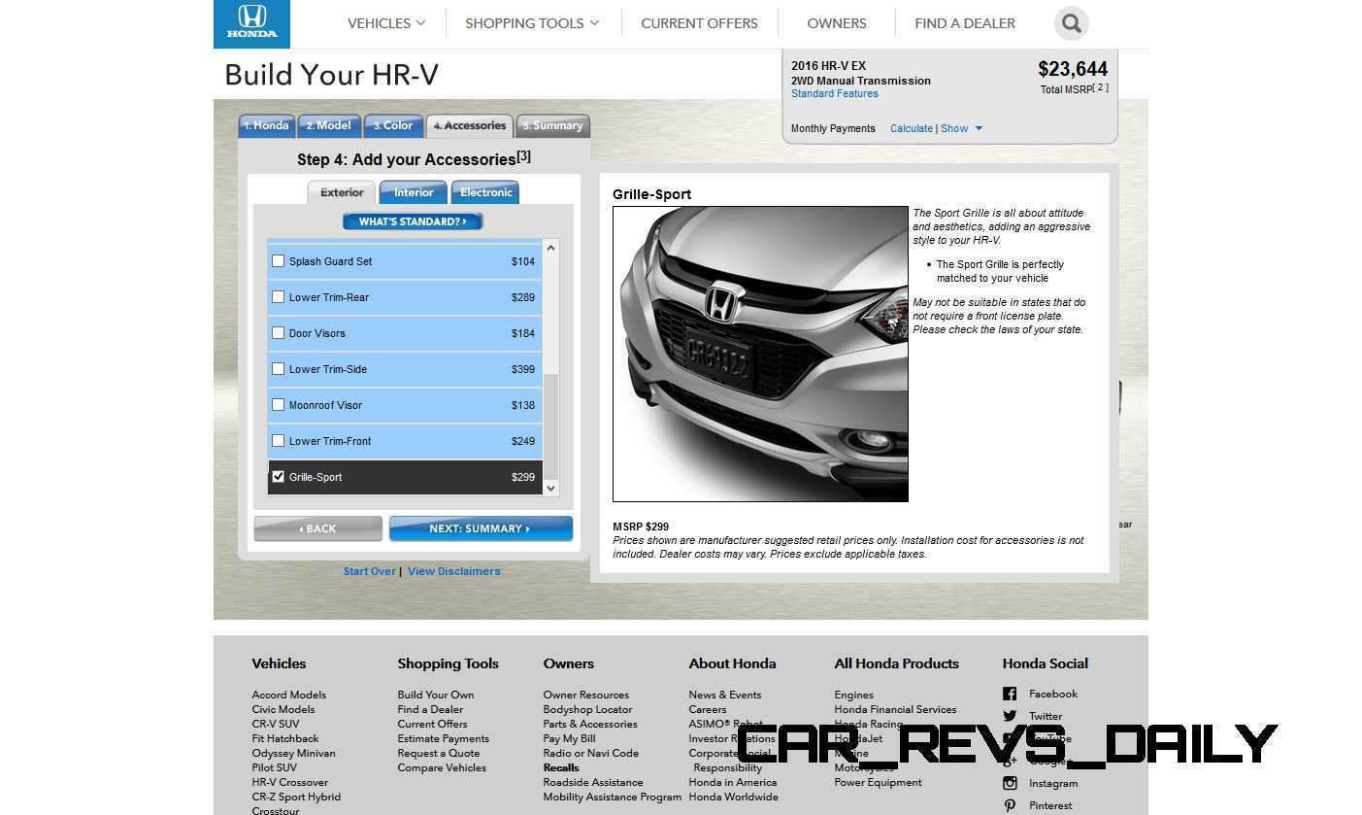Select the Grille-Sport $299 price text

coord(523,477)
